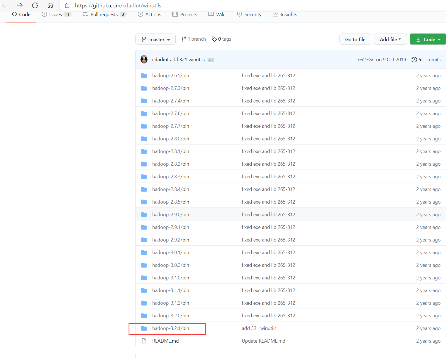The image size is (446, 358).
Task: Click the tag icon before '0 tags'
Action: 214,39
